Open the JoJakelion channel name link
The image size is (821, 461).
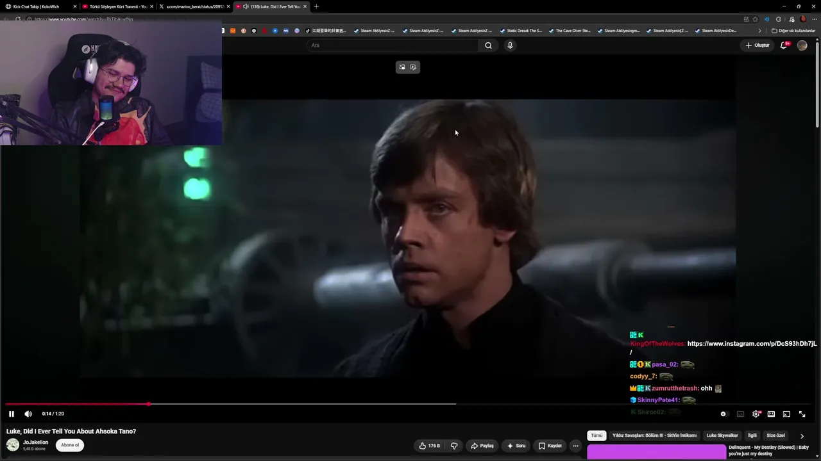pos(36,442)
